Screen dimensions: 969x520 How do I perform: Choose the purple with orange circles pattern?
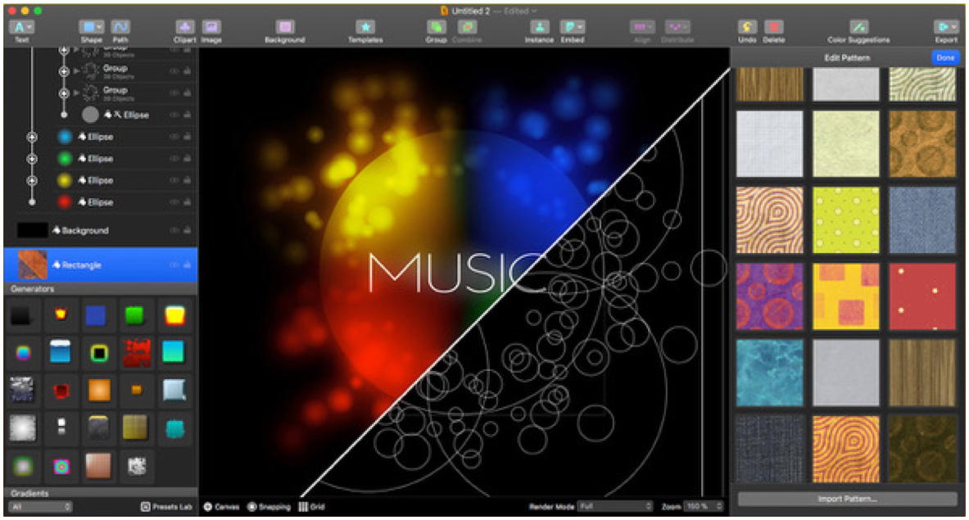[x=770, y=296]
